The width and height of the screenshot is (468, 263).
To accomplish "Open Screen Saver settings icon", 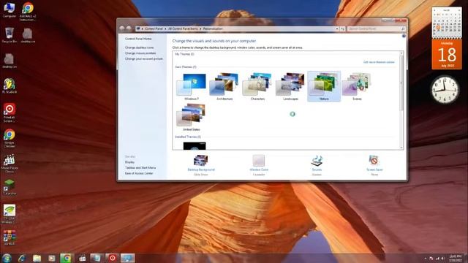I will coord(374,161).
